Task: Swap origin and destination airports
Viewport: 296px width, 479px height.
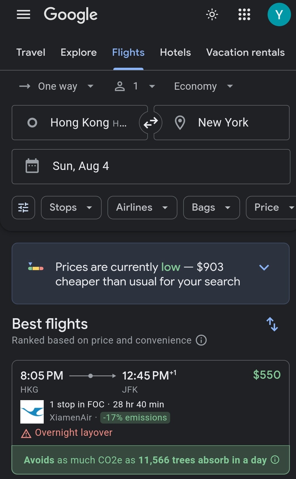Action: point(151,123)
